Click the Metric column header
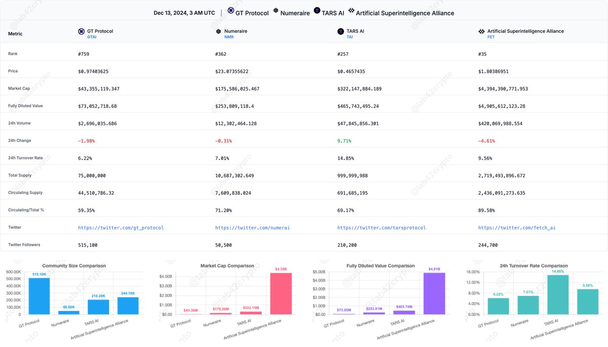Viewport: 608px width, 347px height. [x=15, y=34]
